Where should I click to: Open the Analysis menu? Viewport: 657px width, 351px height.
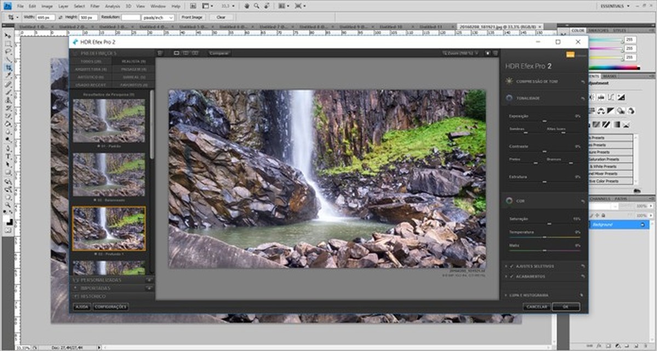click(x=112, y=6)
